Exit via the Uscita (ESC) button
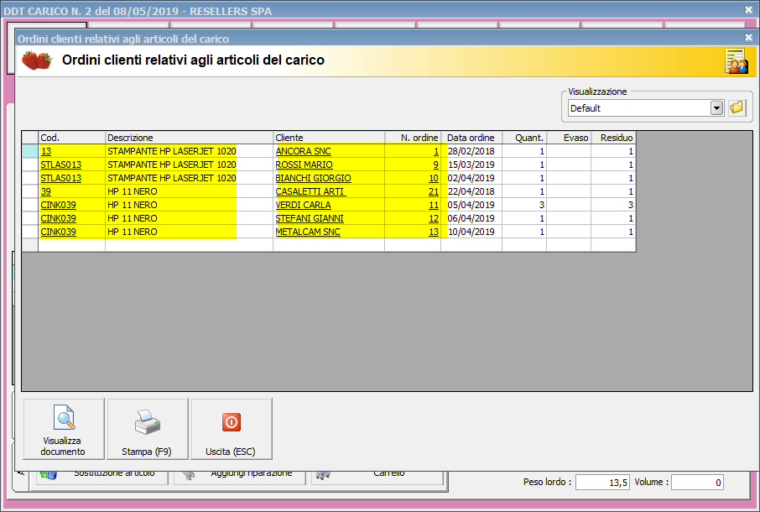 (232, 429)
